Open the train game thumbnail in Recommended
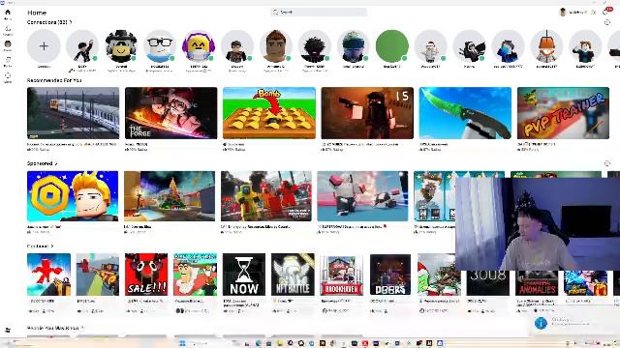The image size is (620, 348). pos(74,113)
